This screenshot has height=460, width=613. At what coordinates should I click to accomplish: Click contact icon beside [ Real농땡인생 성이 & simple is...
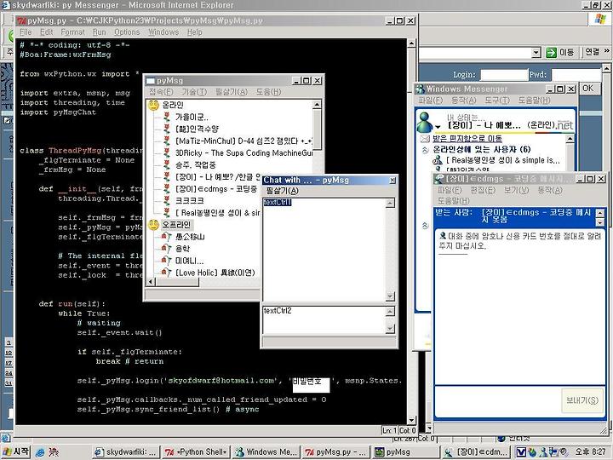click(x=438, y=160)
